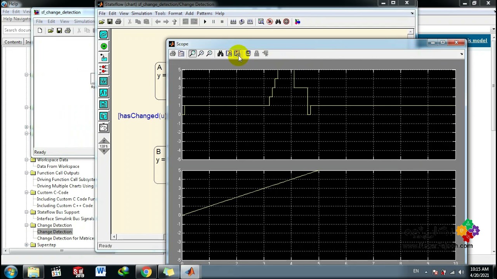This screenshot has width=497, height=279.
Task: Select Change Detection for Matrices item
Action: [x=66, y=238]
